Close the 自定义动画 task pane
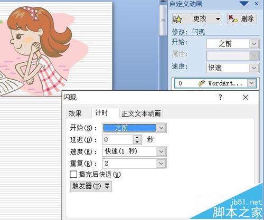This screenshot has width=264, height=220. coord(257,4)
